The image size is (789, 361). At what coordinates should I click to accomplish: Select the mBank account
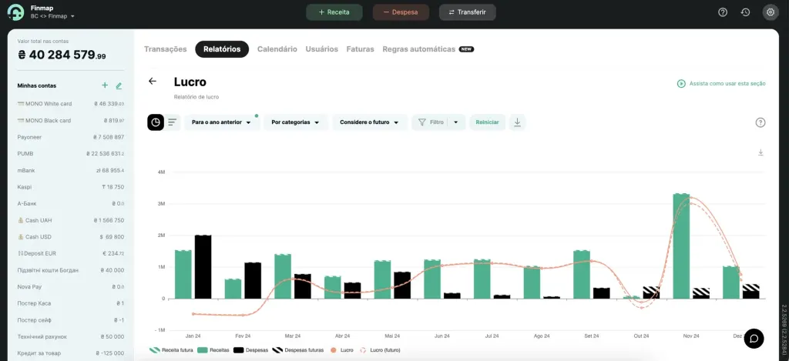pyautogui.click(x=70, y=170)
